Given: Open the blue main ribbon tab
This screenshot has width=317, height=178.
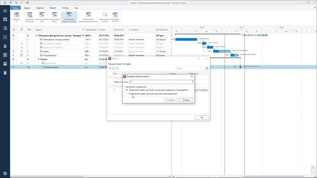Looking at the screenshot, I should click(x=15, y=8).
